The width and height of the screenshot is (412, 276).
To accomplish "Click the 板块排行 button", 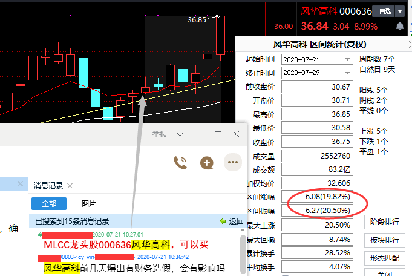I will point(384,240).
